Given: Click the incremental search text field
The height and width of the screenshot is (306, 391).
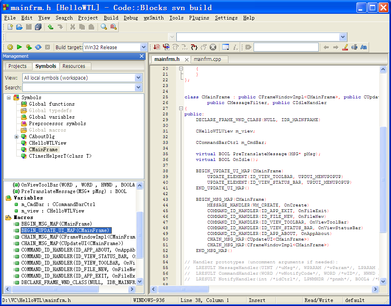Looking at the screenshot, I should coord(286,47).
